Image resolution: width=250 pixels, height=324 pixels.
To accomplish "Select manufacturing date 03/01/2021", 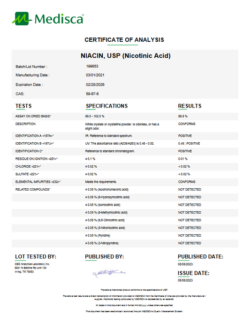I will [x=95, y=75].
